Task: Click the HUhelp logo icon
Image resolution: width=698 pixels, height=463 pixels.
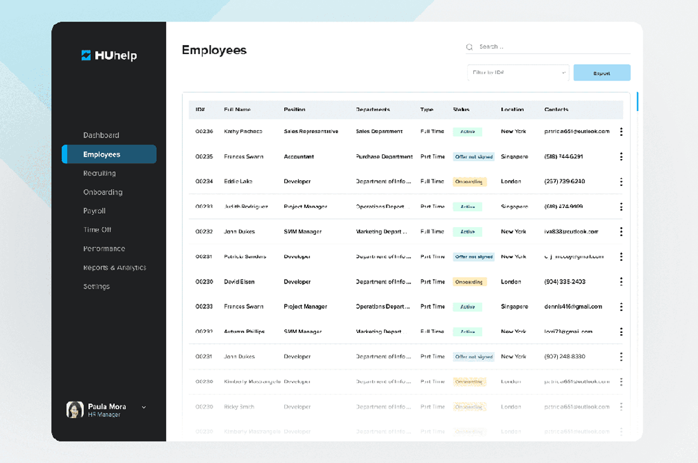Action: (x=87, y=55)
